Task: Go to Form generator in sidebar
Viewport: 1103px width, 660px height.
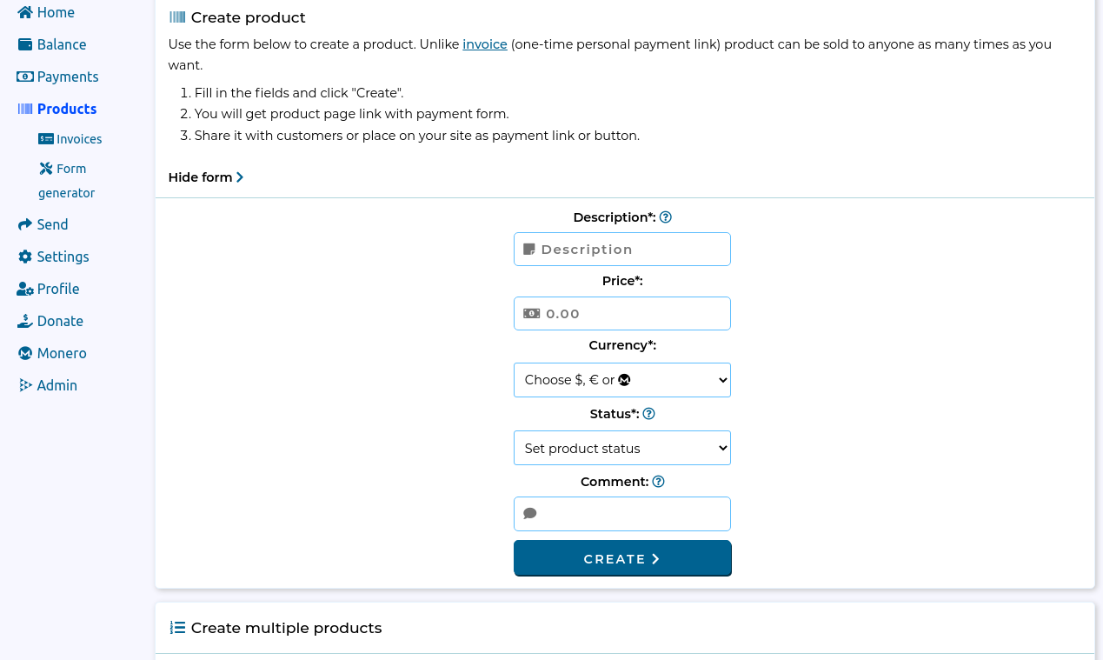Action: 66,180
